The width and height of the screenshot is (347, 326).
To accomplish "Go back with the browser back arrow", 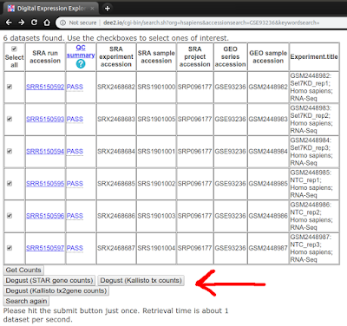I will (9, 23).
